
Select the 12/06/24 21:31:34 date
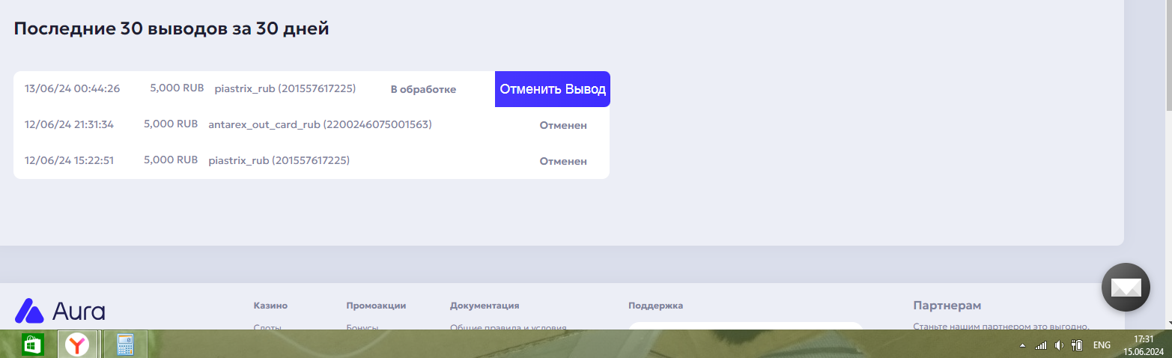click(69, 124)
